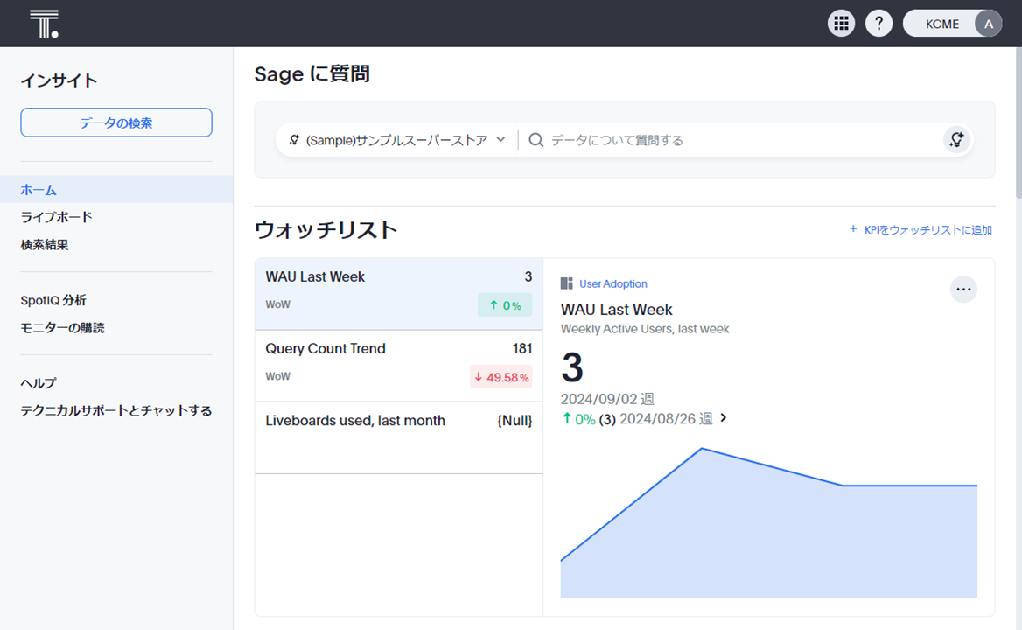Viewport: 1022px width, 630px height.
Task: Click the データについて質問する input field
Action: click(x=735, y=140)
